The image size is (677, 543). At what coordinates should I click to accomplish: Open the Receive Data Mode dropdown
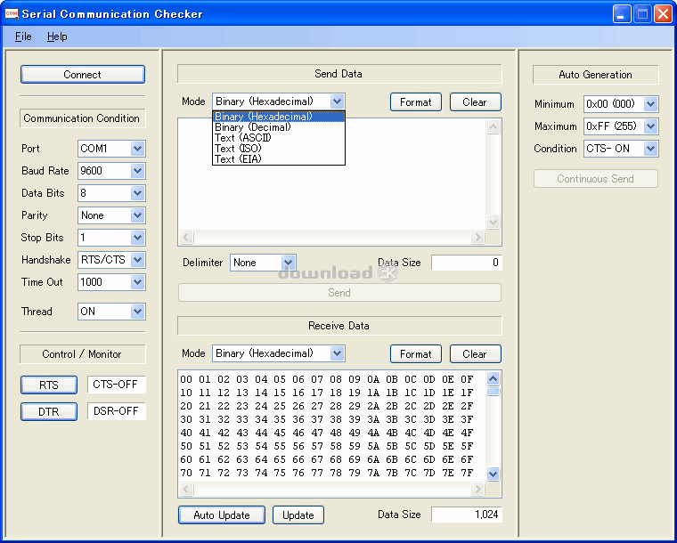pyautogui.click(x=279, y=353)
